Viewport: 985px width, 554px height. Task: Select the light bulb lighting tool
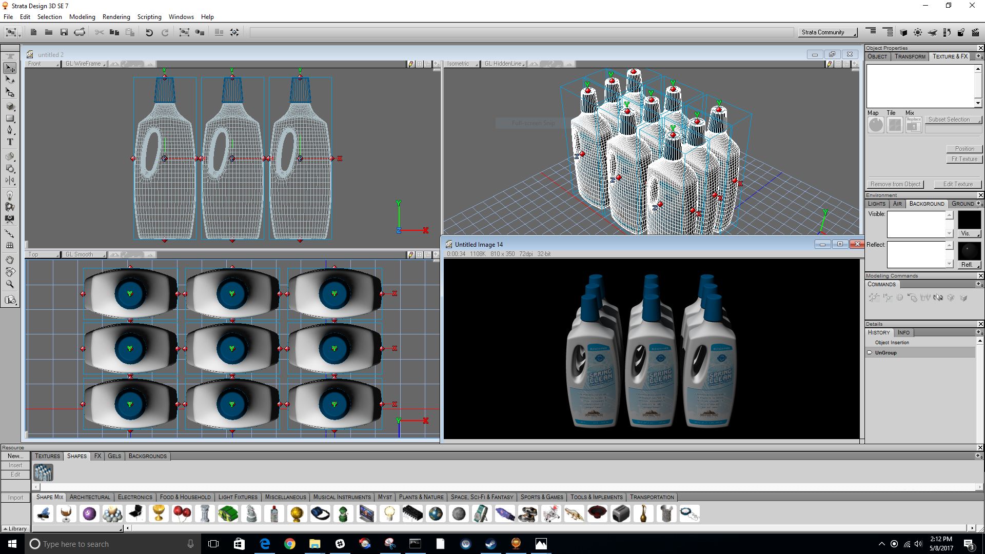coord(10,196)
